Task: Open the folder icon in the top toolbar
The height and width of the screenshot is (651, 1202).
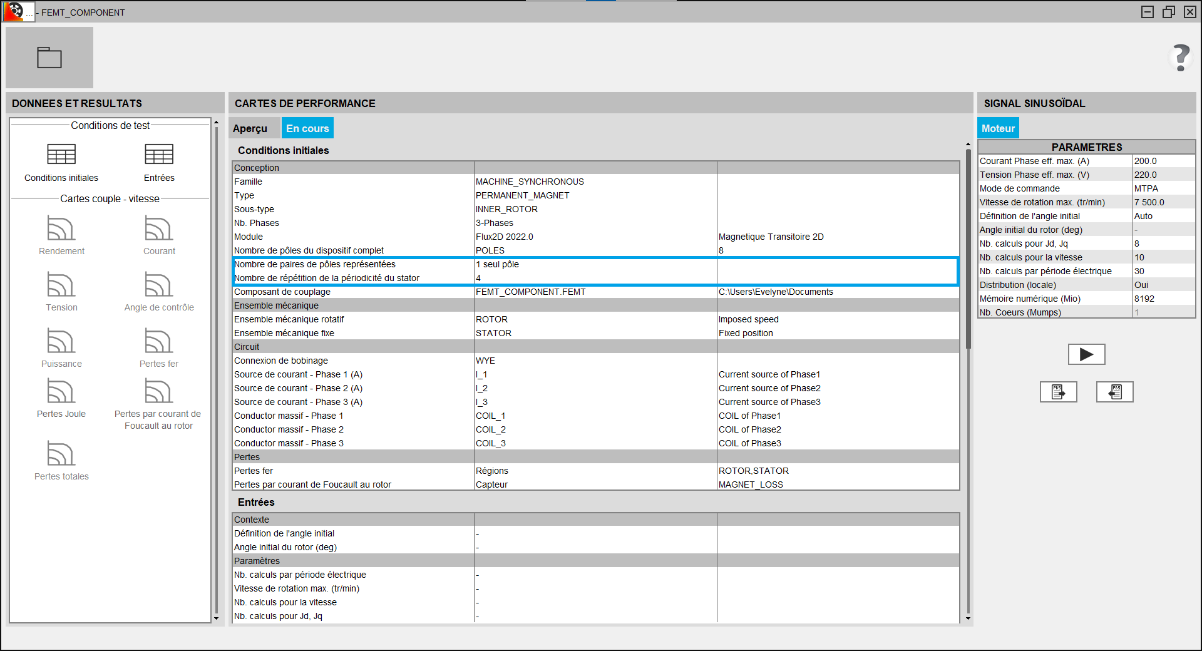Action: click(x=49, y=58)
